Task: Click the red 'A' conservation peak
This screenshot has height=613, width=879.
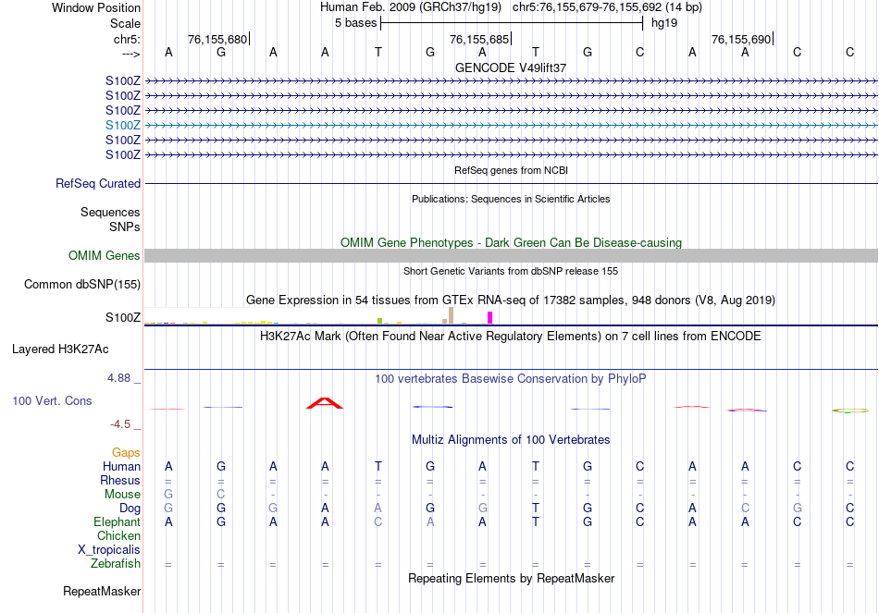Action: click(x=325, y=403)
